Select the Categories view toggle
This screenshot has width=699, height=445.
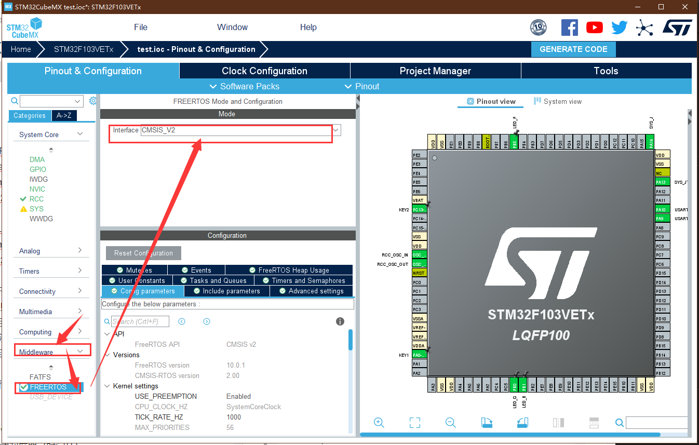pyautogui.click(x=30, y=116)
